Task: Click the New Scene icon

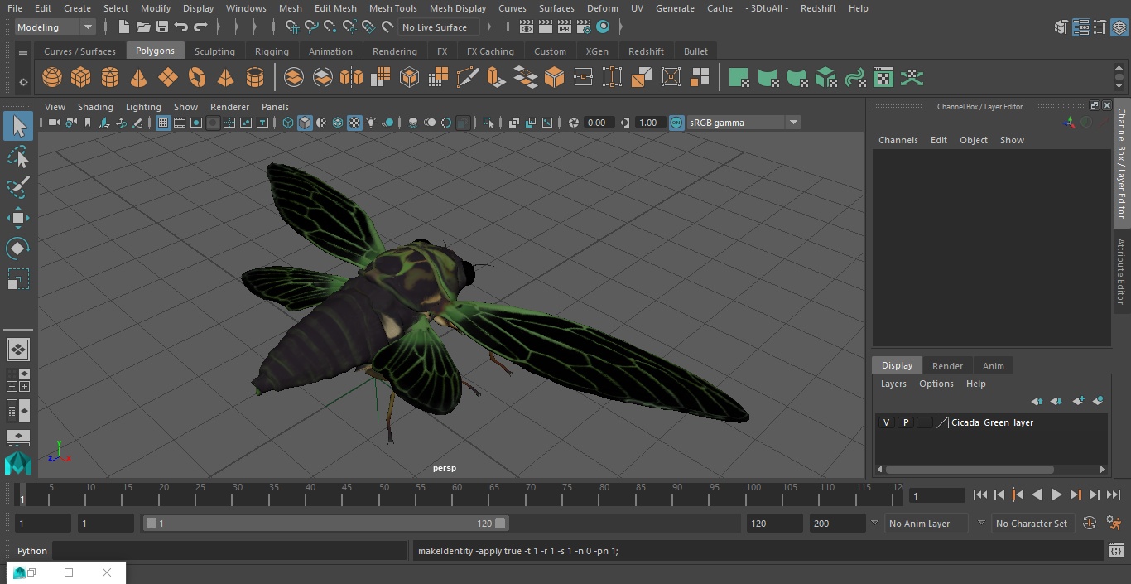Action: 124,27
